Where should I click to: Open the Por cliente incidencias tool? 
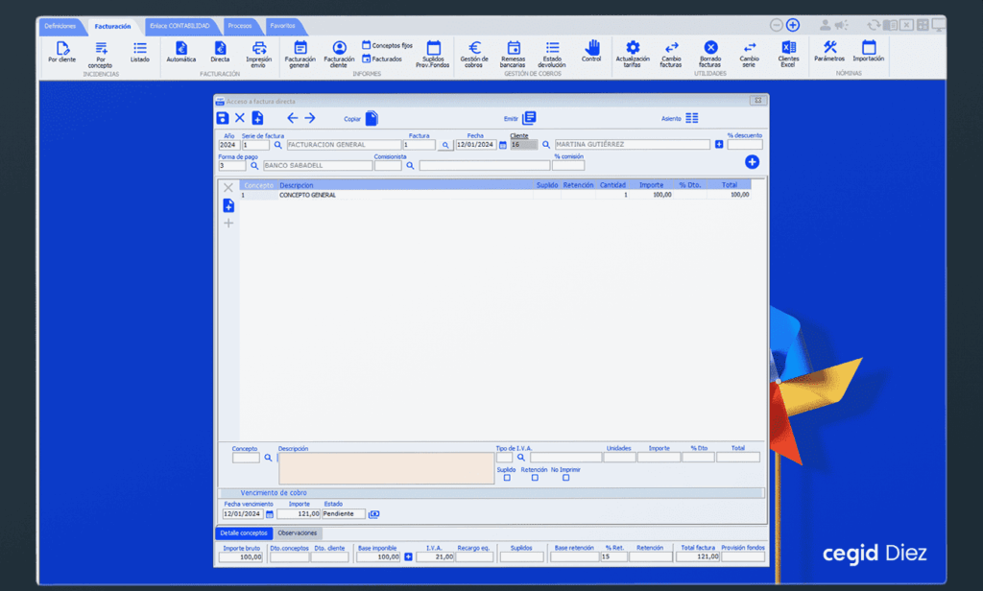coord(62,52)
